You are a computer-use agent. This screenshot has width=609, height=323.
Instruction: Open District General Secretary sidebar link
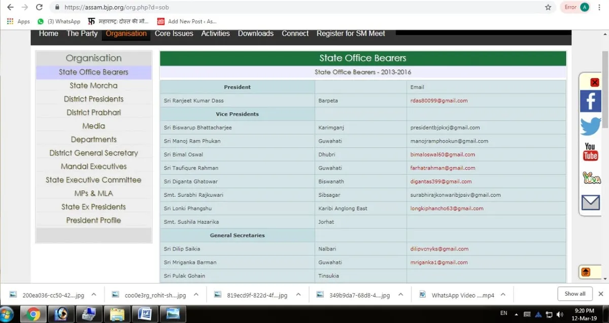pyautogui.click(x=94, y=153)
